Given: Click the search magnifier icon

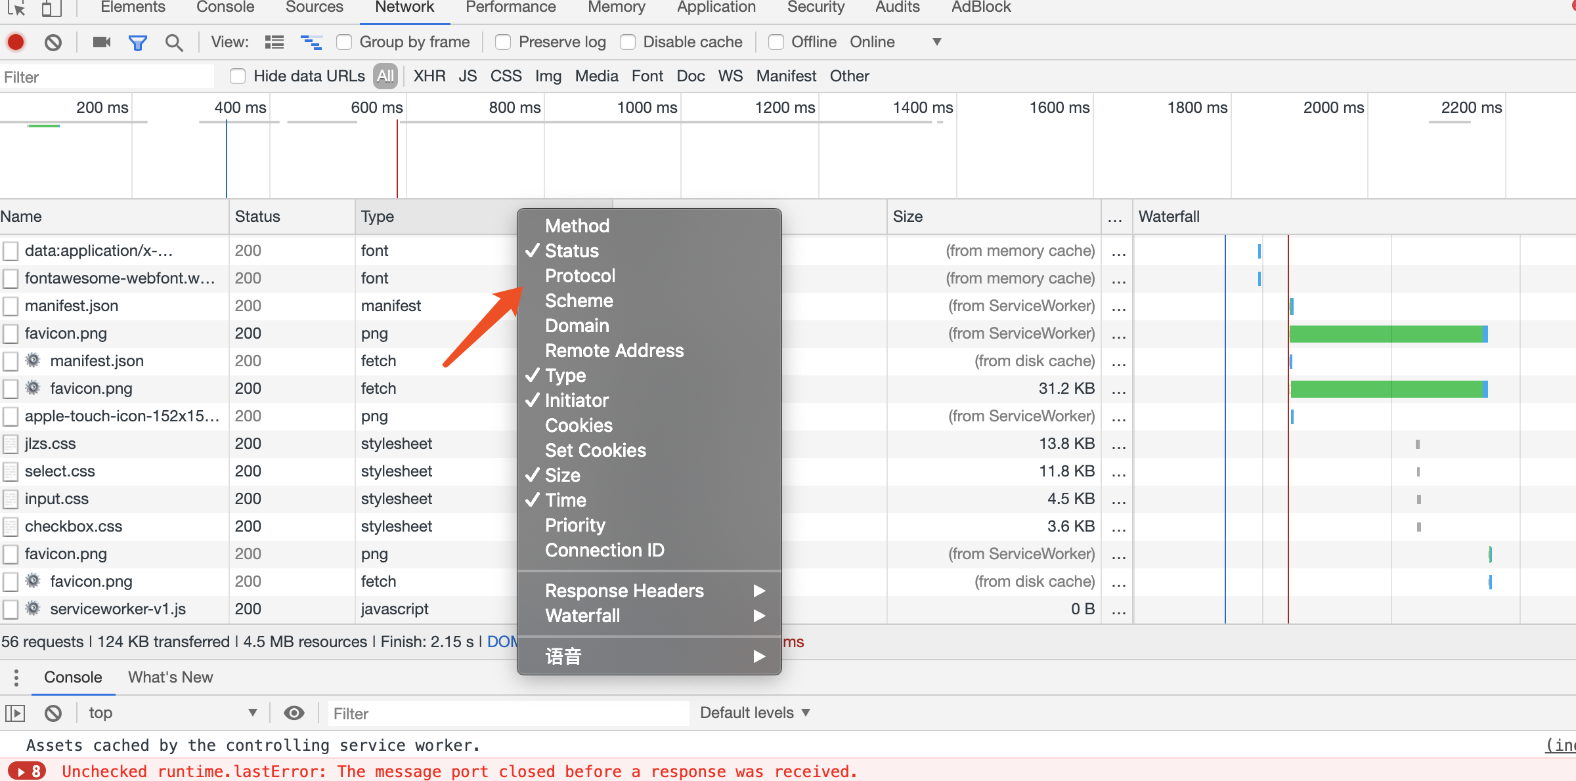Looking at the screenshot, I should click(x=174, y=41).
